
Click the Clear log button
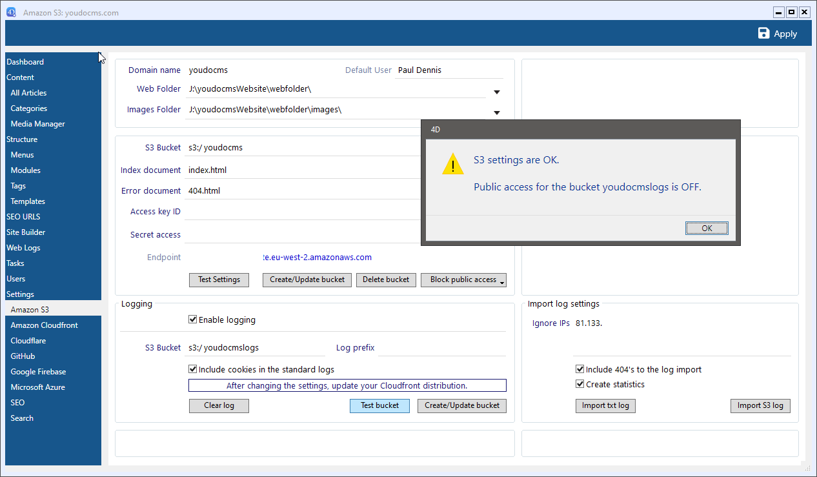point(219,405)
